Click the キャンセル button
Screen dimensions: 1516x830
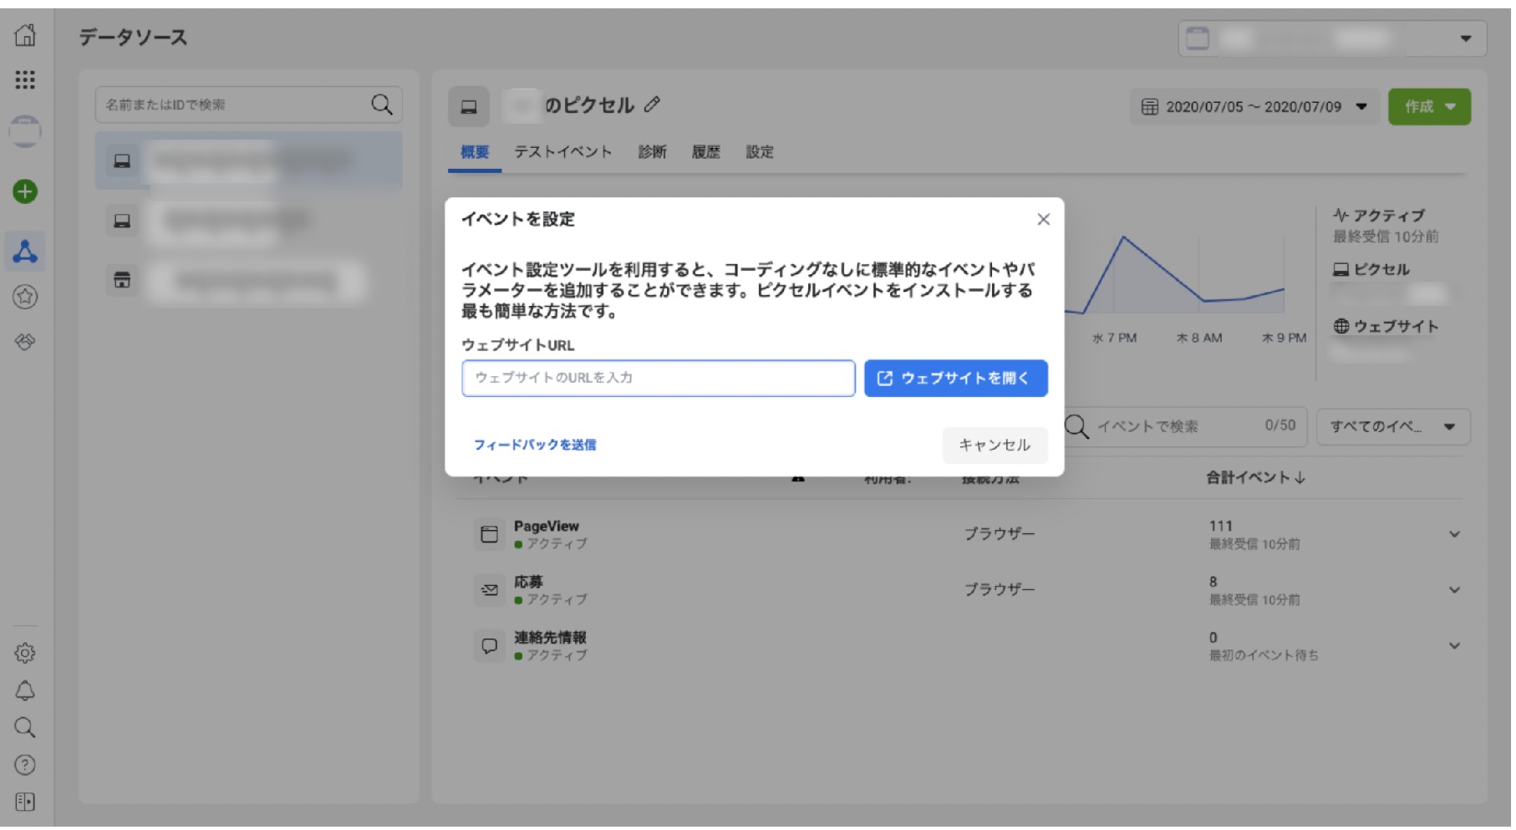pyautogui.click(x=994, y=446)
